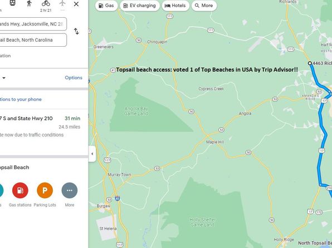332x248 pixels.
Task: Edit the Topsail Beach destination field
Action: 33,39
